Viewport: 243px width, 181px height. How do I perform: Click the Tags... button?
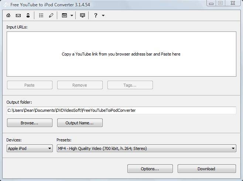pos(130,85)
